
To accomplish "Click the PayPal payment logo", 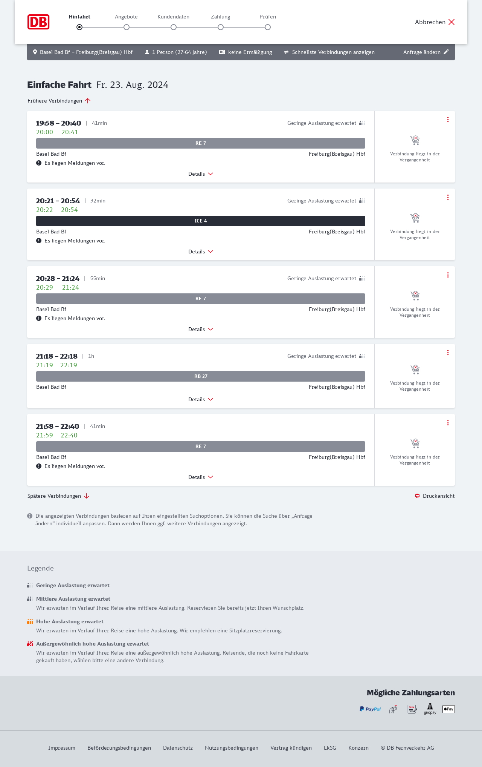I will 370,709.
